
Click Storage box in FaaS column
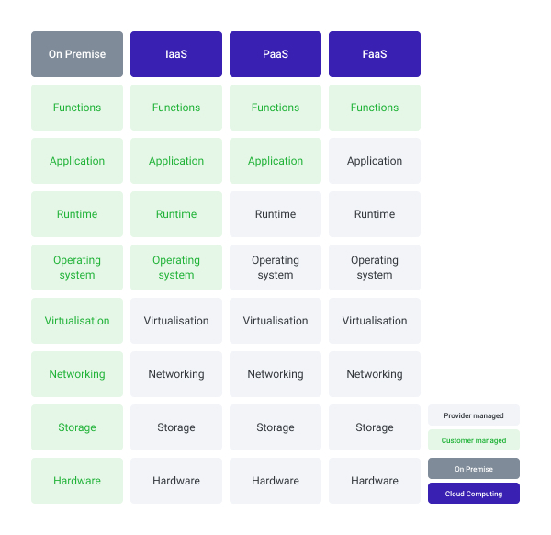pos(375,427)
